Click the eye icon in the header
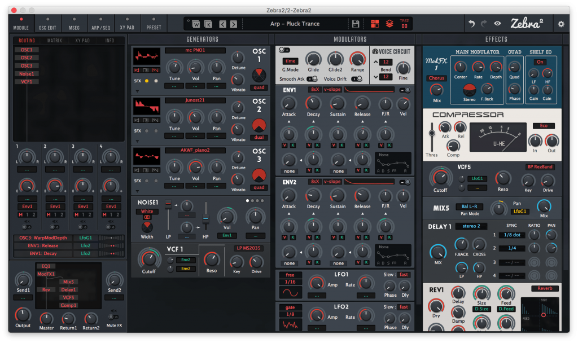578x343 pixels. (x=497, y=24)
